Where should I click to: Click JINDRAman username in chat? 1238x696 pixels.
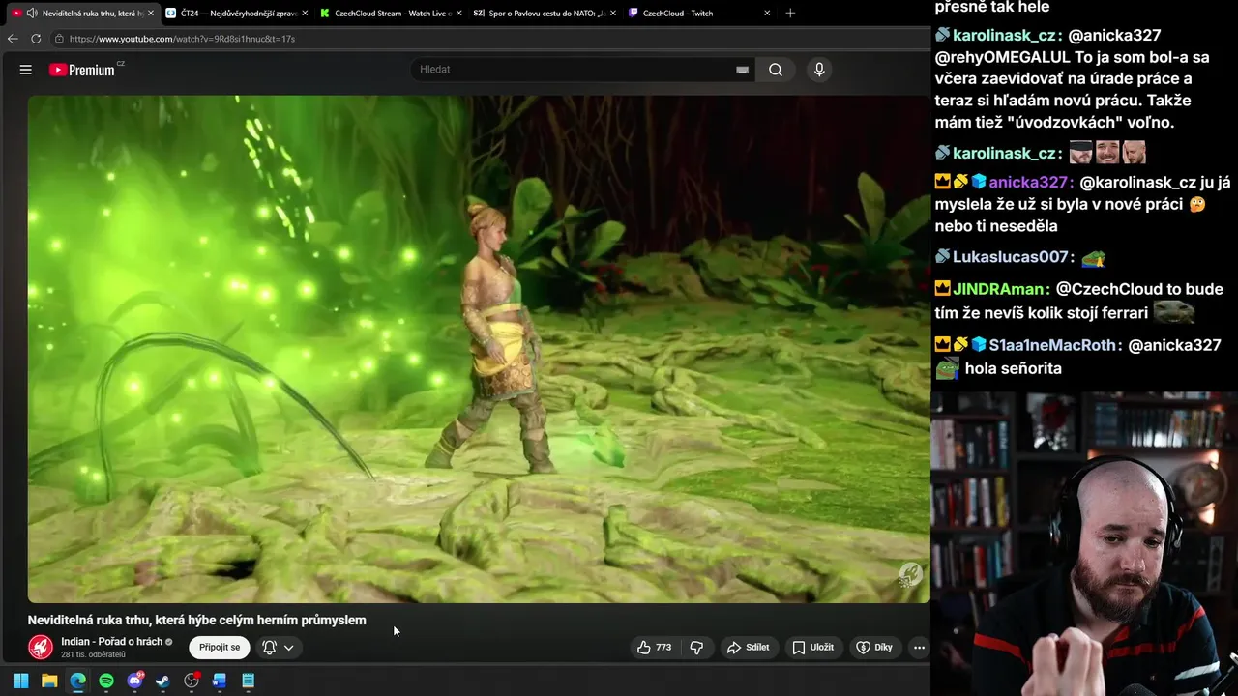click(x=998, y=289)
